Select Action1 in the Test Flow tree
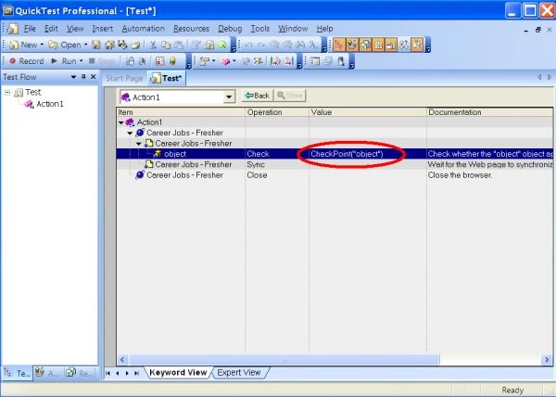The width and height of the screenshot is (556, 397). tap(50, 104)
